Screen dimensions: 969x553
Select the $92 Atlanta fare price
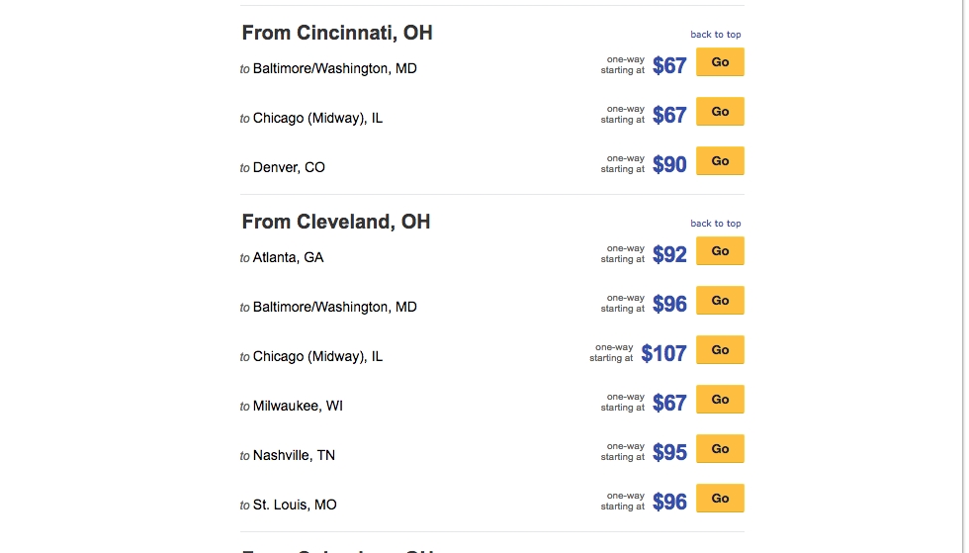pyautogui.click(x=669, y=255)
